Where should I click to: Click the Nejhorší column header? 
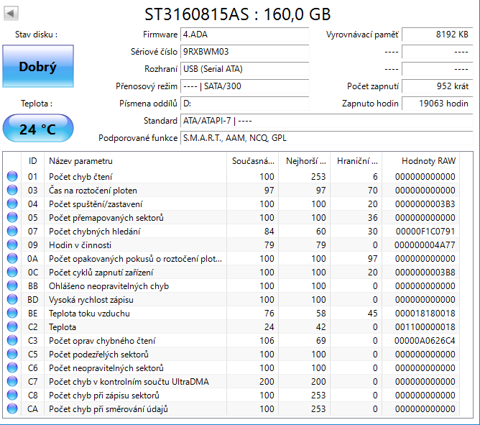304,161
